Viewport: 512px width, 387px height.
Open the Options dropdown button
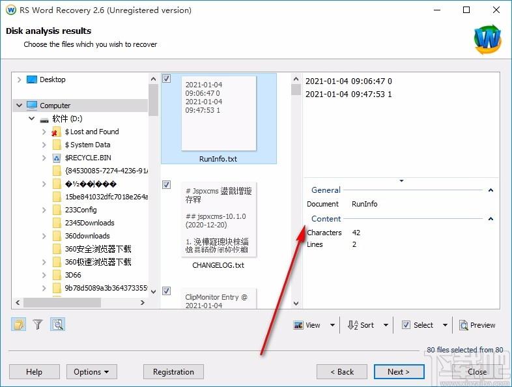tap(91, 371)
